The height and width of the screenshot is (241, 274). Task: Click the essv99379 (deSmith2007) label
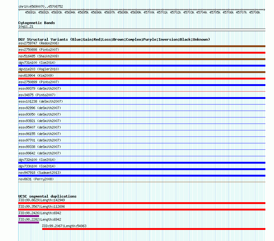tap(40, 88)
